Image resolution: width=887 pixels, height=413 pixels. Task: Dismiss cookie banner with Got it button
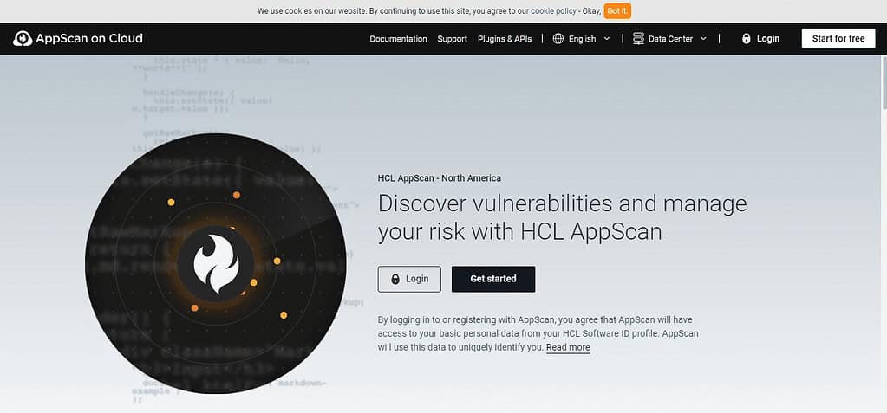(x=617, y=10)
